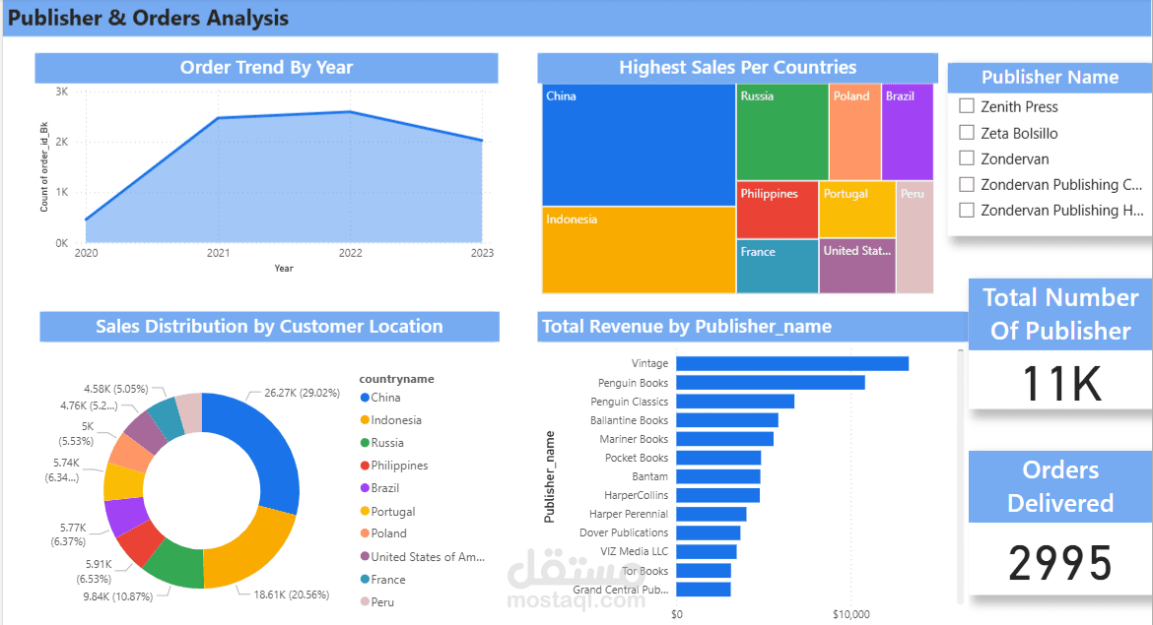Select France in the countryname legend
The image size is (1153, 625).
click(x=382, y=580)
